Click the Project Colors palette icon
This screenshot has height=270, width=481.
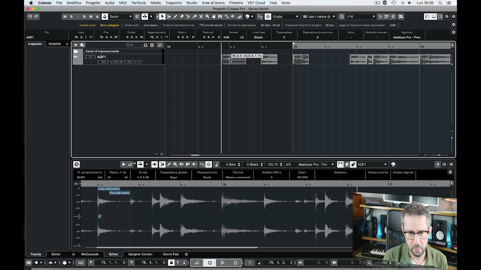247,16
